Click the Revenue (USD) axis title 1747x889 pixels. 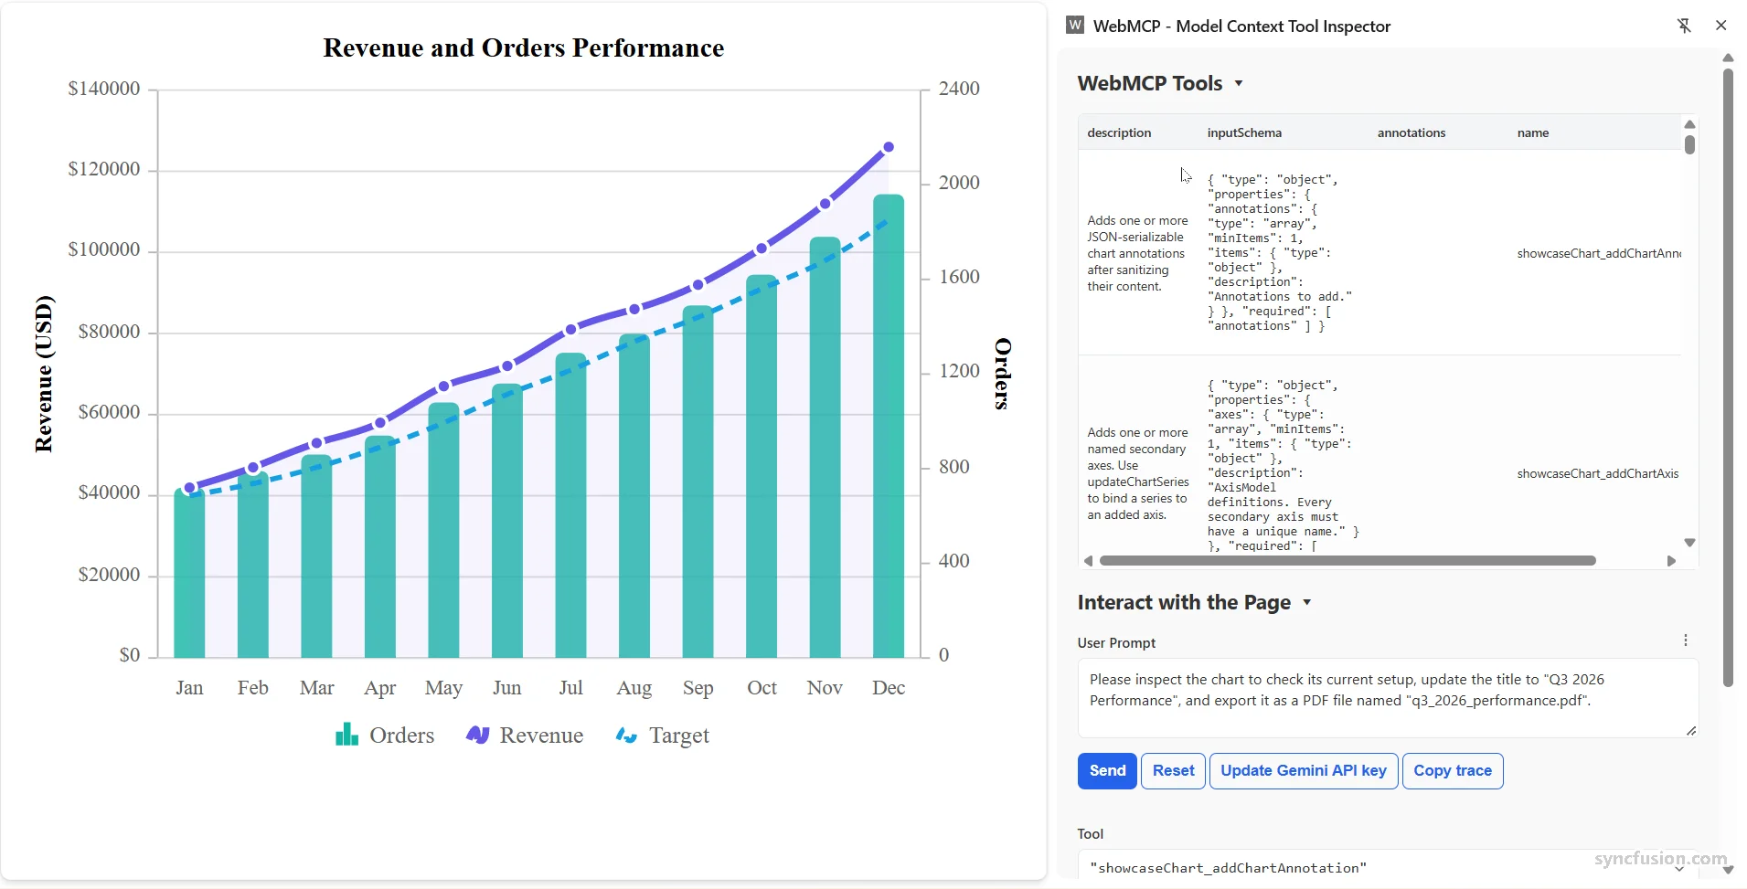[x=43, y=374]
